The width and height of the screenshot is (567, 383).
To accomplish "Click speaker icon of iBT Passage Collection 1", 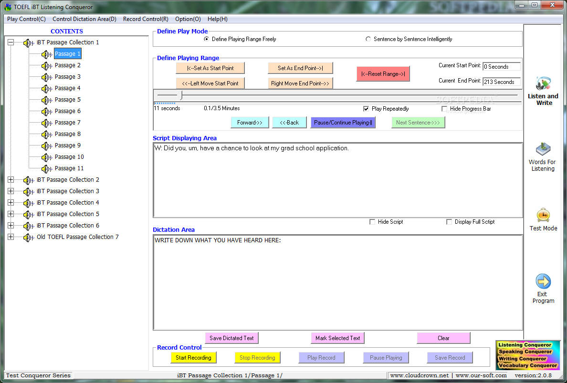I will (29, 42).
